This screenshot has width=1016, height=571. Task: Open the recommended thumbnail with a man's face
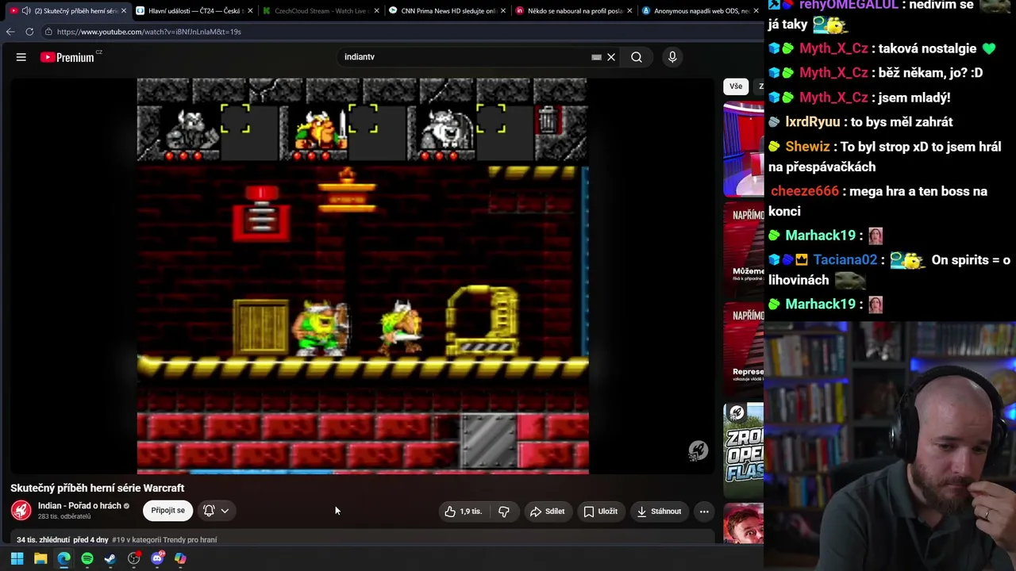click(x=744, y=523)
